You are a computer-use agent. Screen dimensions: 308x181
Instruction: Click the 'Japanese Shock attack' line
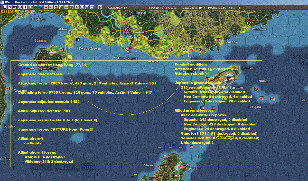[x=40, y=74]
